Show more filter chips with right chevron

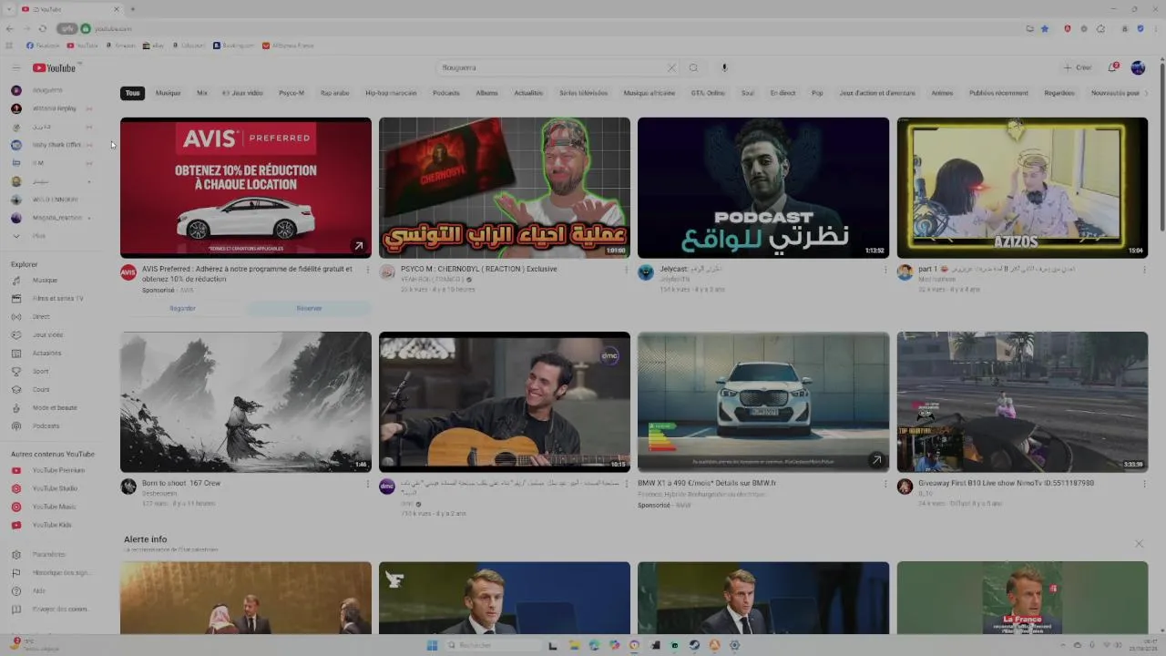[1146, 93]
